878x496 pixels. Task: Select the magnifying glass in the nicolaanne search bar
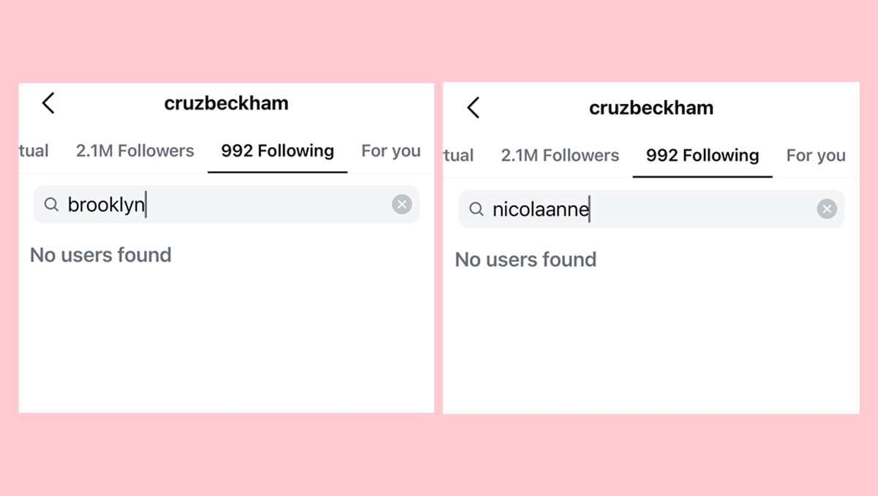tap(476, 208)
